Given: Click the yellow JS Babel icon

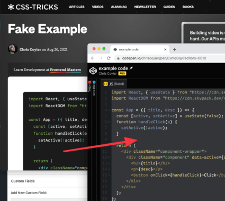Looking at the screenshot, I should point(105,84).
